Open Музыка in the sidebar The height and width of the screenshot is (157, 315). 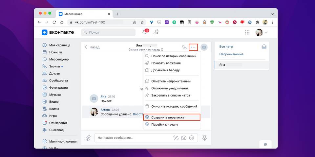point(52,95)
